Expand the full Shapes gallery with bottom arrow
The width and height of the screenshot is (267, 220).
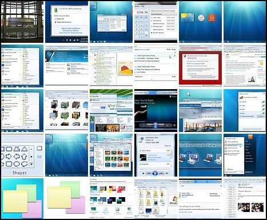31,164
